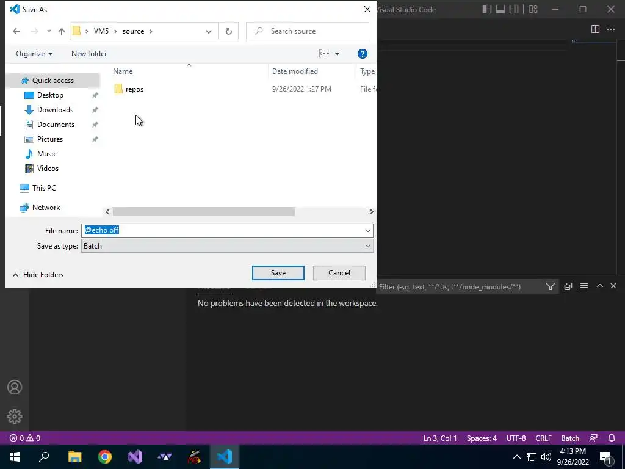
Task: Open Desktop in navigation pane
Action: [50, 95]
